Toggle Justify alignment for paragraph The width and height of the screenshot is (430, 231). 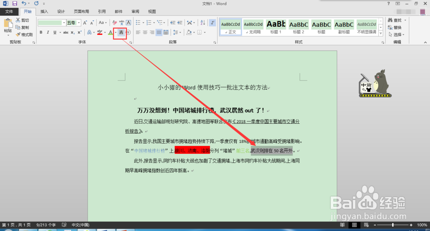[159, 33]
